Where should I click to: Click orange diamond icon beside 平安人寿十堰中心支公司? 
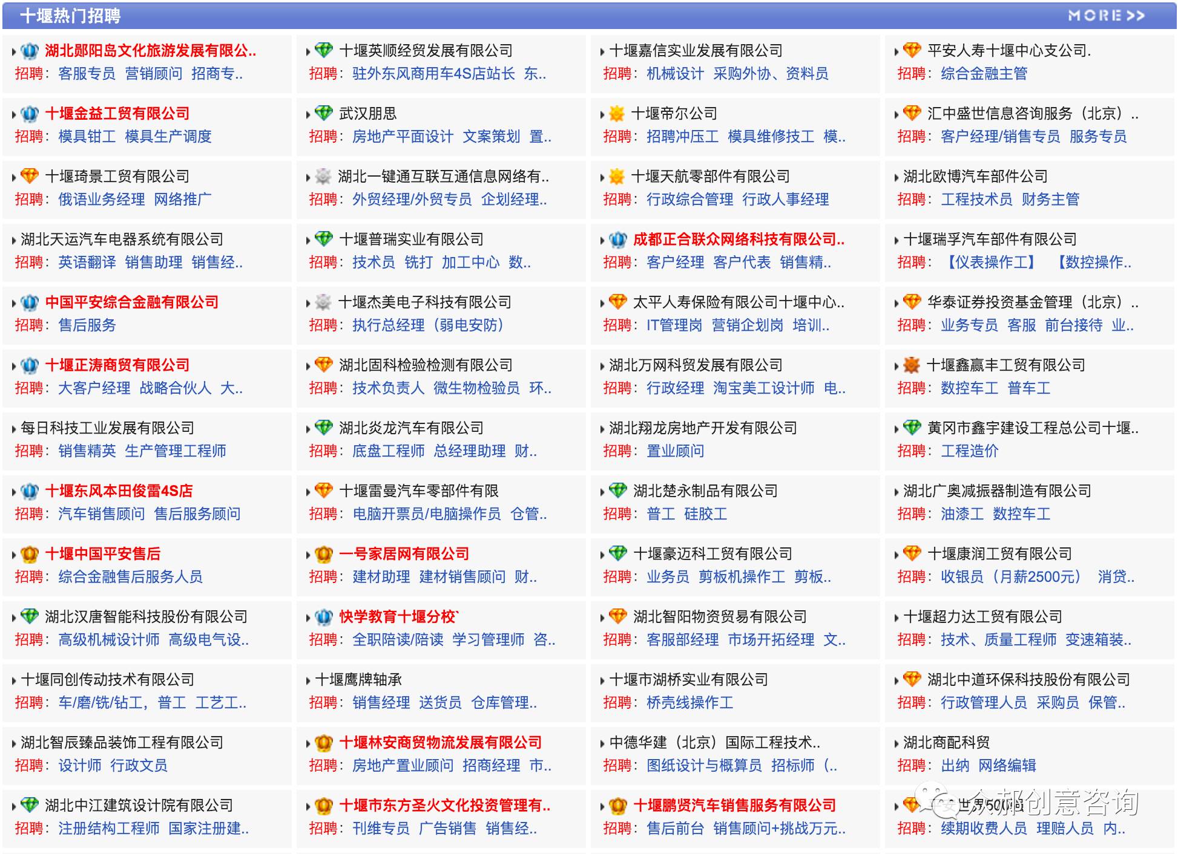912,50
